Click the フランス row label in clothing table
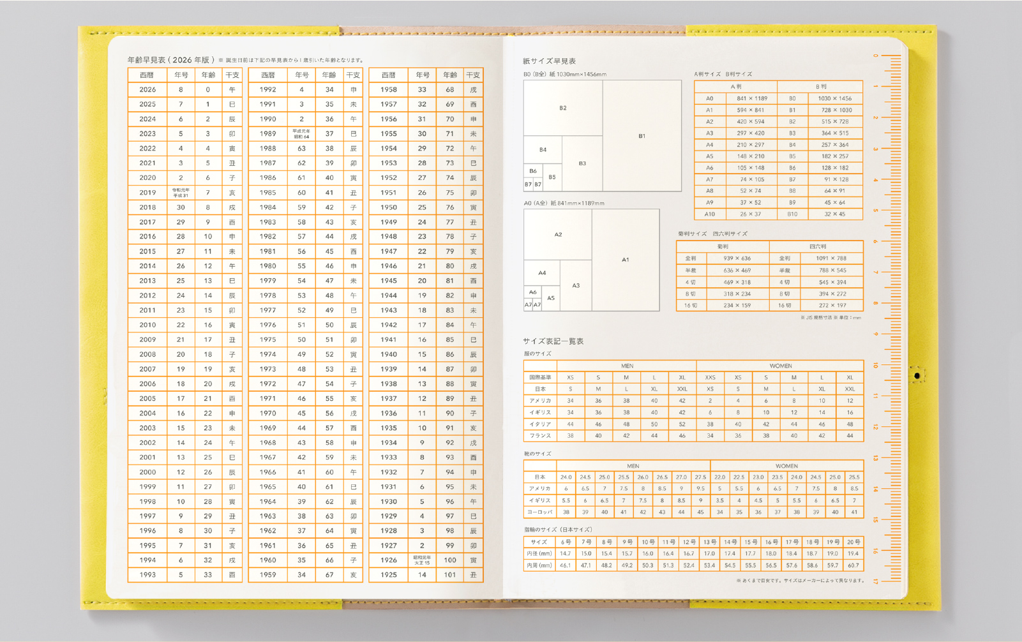 540,436
